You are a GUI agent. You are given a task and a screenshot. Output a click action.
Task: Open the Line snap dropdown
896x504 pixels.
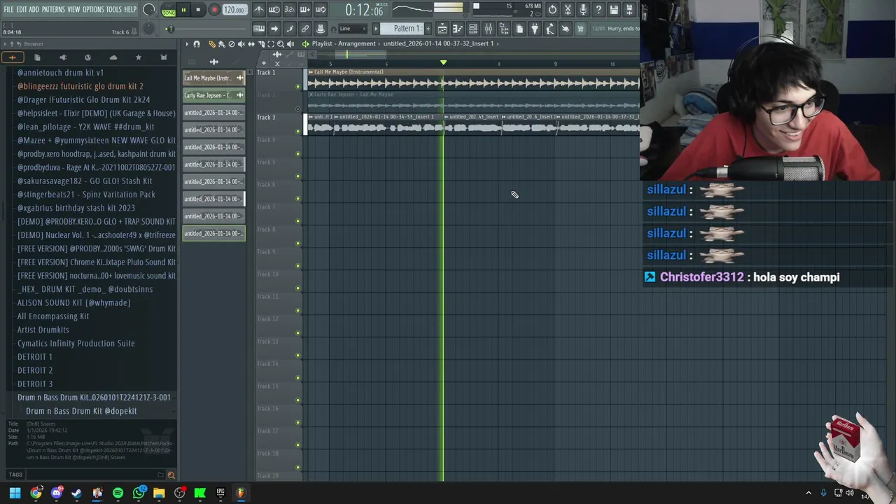point(353,29)
